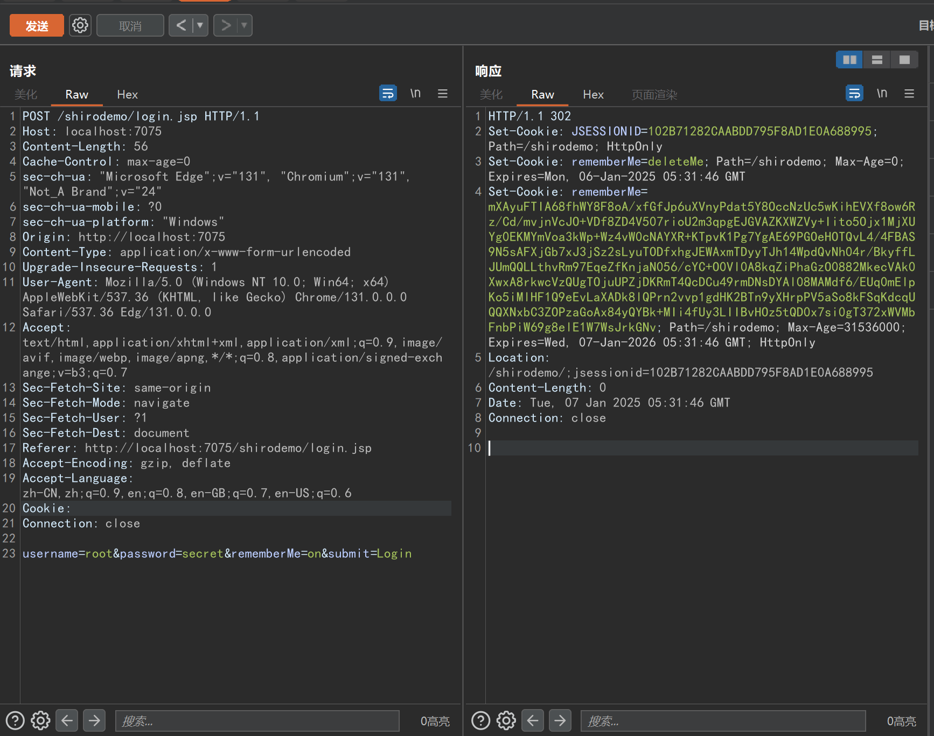The width and height of the screenshot is (934, 736).
Task: Go to previous request with back arrow
Action: tap(181, 25)
